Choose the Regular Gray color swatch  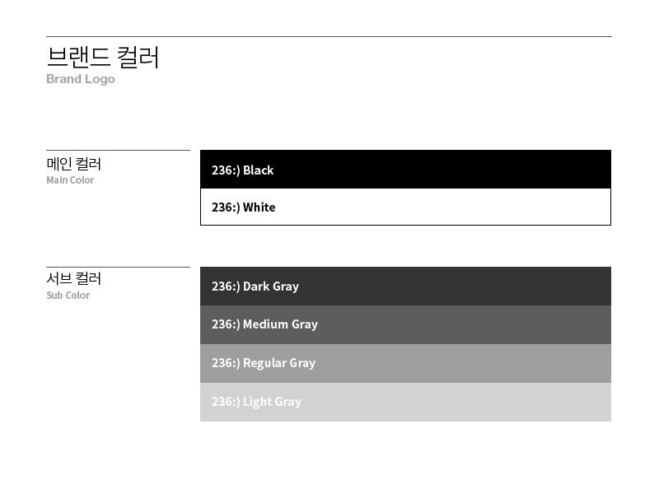(x=405, y=363)
